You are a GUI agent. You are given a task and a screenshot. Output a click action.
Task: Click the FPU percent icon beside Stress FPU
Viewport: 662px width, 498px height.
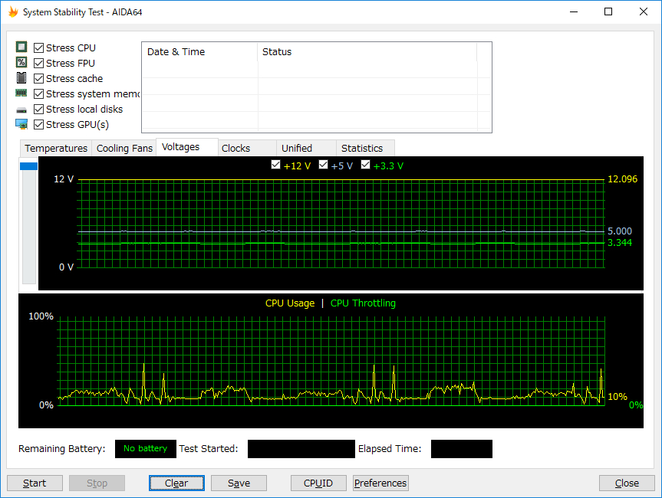coord(21,63)
